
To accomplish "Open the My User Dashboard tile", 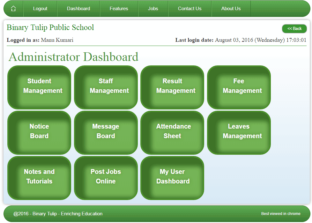I will [x=172, y=178].
